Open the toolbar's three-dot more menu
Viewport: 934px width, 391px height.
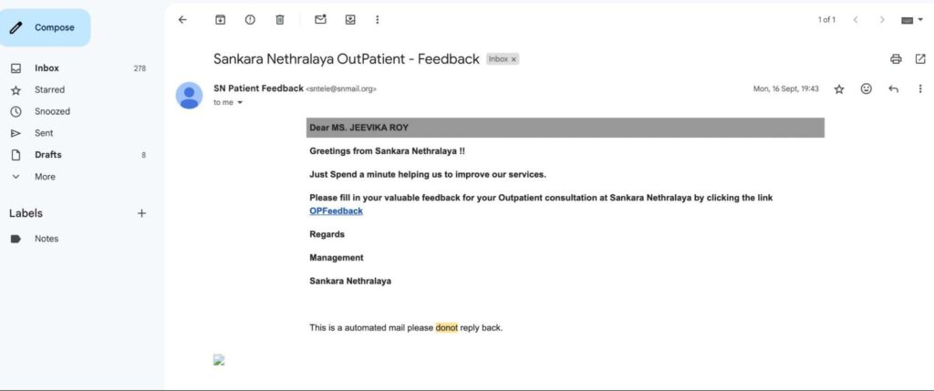coord(378,19)
